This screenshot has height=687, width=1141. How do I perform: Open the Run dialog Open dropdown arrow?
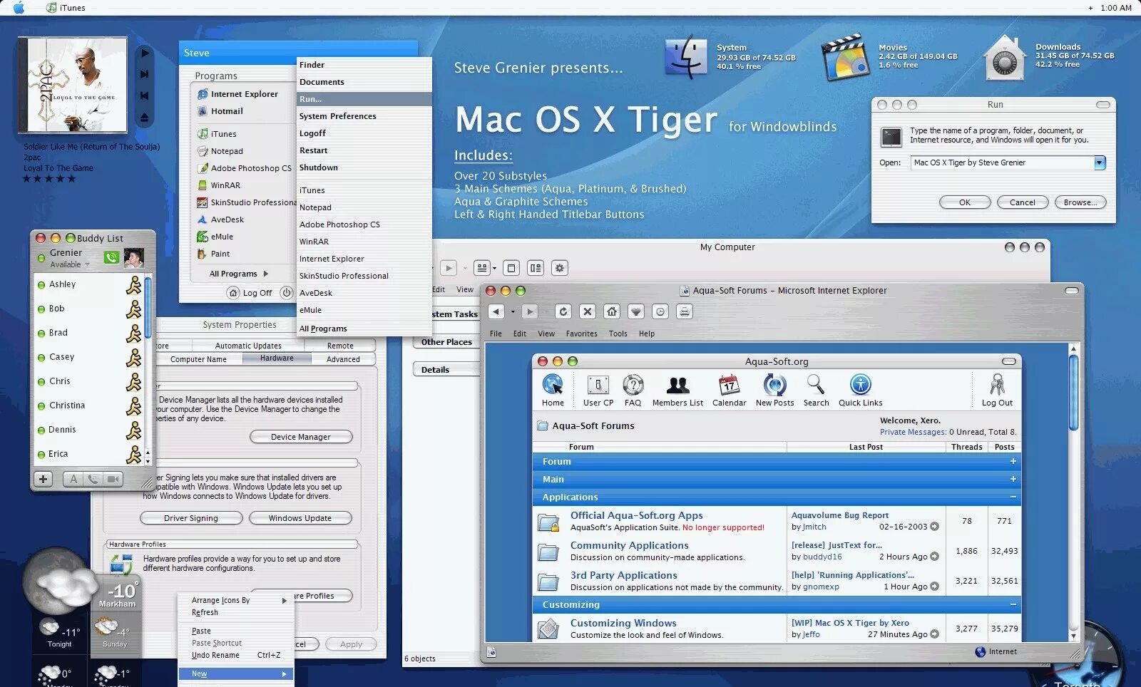point(1100,162)
